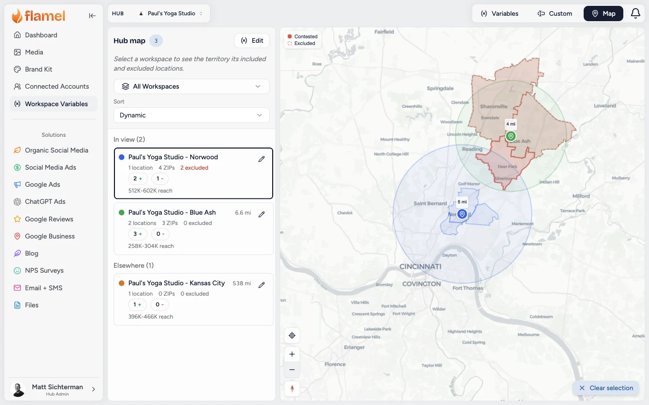Open notifications bell

click(x=635, y=13)
